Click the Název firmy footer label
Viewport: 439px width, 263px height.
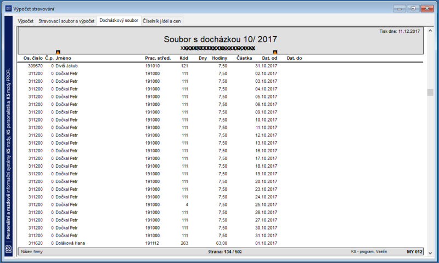[32, 251]
